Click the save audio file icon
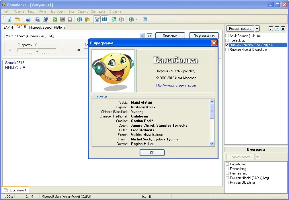 click(x=38, y=19)
